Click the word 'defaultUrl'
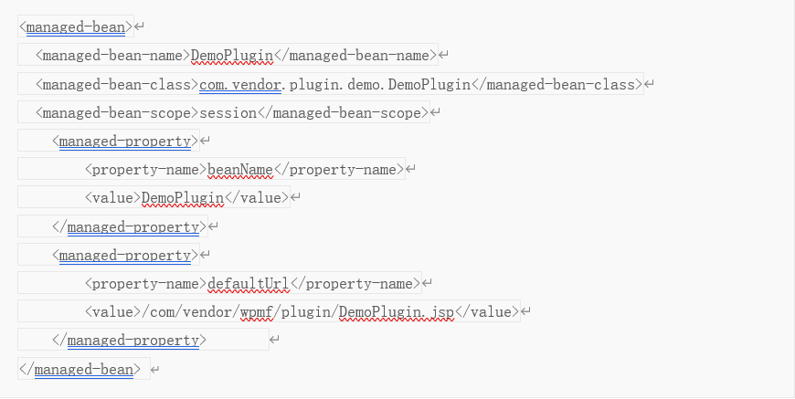The height and width of the screenshot is (399, 795). [249, 283]
